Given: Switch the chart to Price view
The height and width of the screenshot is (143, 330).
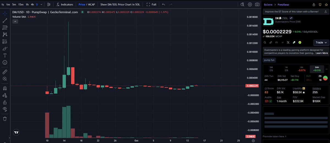Looking at the screenshot, I should coord(82,4).
